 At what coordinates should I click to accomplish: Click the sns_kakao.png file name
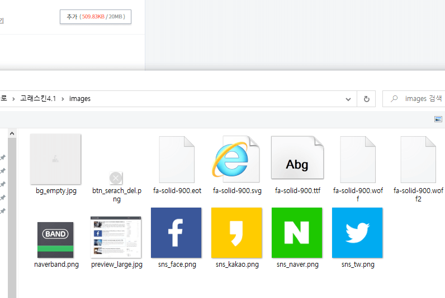(237, 265)
